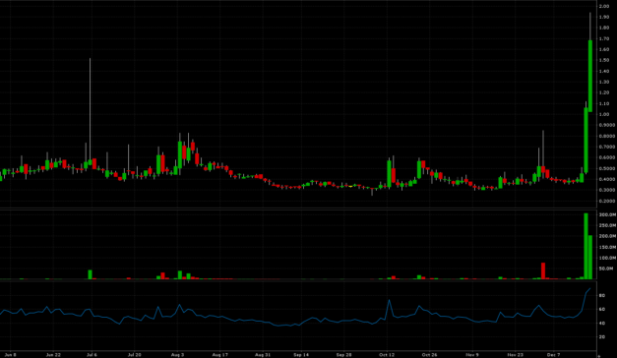Screen dimensions: 617x358
Task: Select the tall green candle at Aug 3
Action: (x=180, y=154)
